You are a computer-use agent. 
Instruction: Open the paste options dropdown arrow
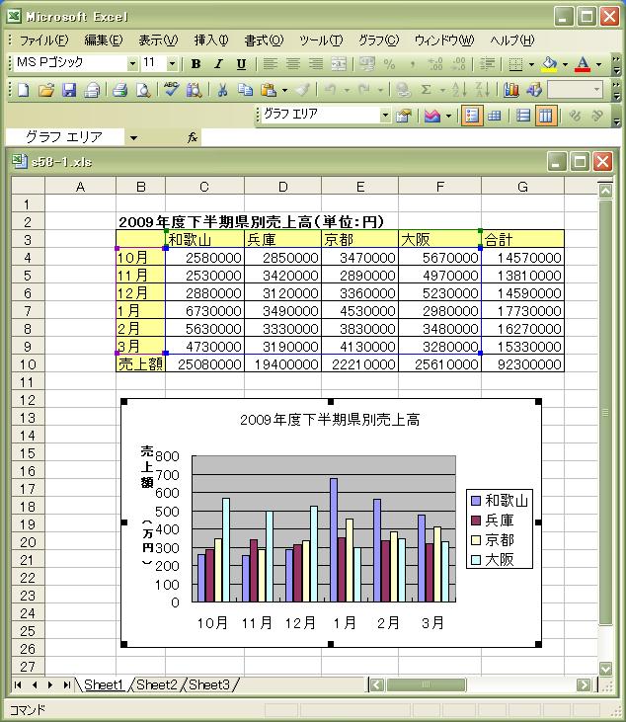pos(284,90)
